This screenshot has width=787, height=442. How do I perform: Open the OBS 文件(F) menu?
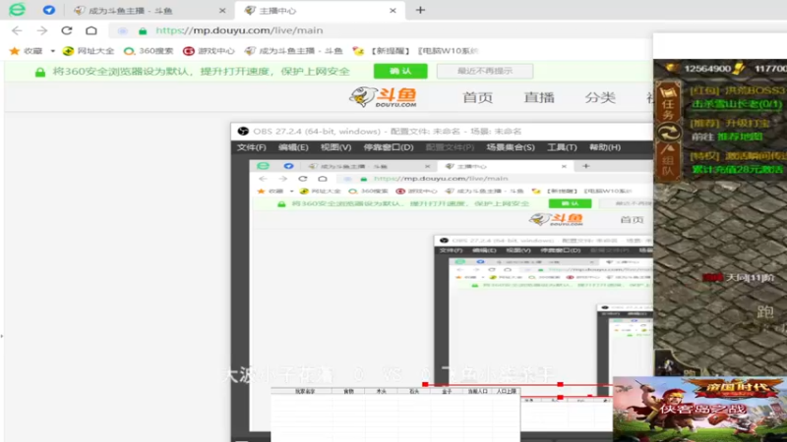click(252, 147)
